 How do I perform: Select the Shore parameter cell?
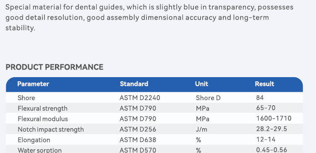coord(26,98)
